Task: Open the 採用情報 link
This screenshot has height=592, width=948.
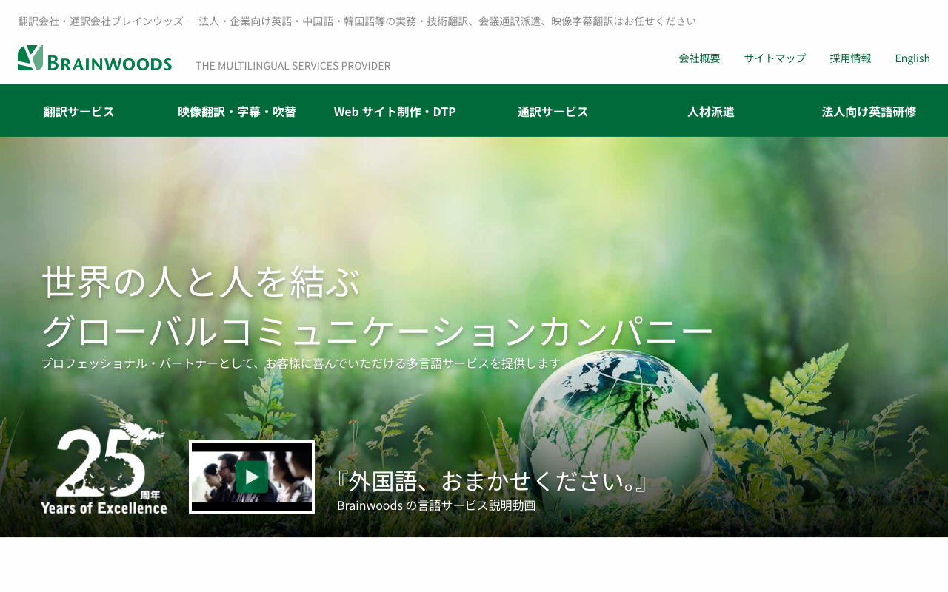Action: click(x=850, y=58)
